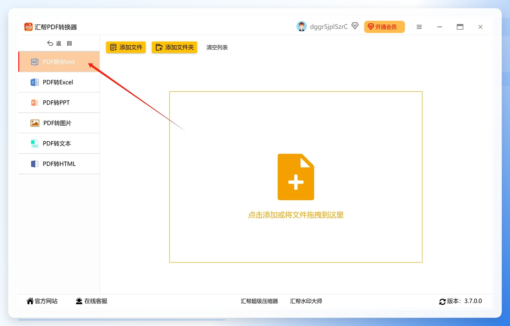Screen dimensions: 510x326
Task: Click the VIP diamond badge icon
Action: pyautogui.click(x=355, y=26)
